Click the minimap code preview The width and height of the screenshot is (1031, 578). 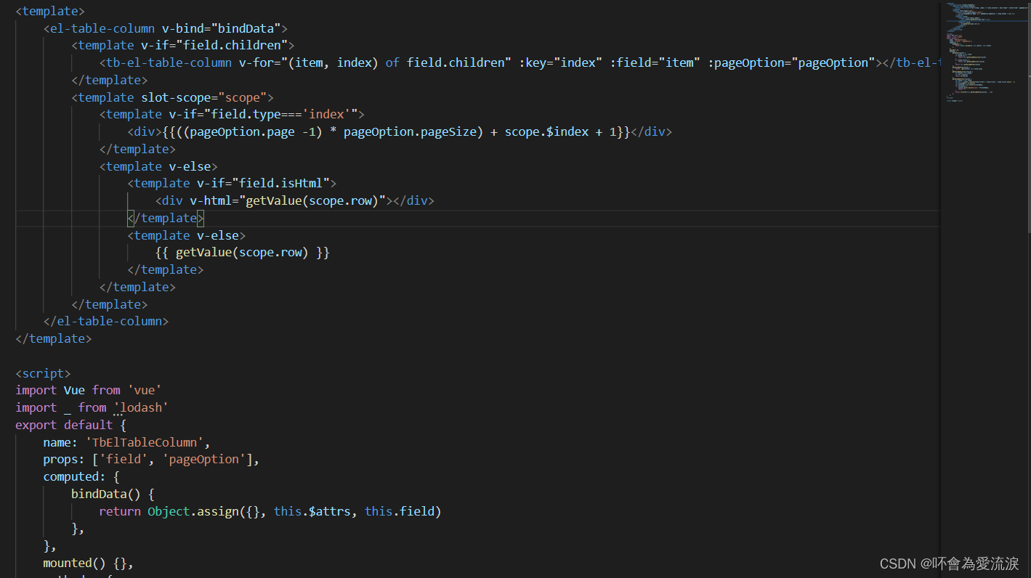tap(982, 52)
